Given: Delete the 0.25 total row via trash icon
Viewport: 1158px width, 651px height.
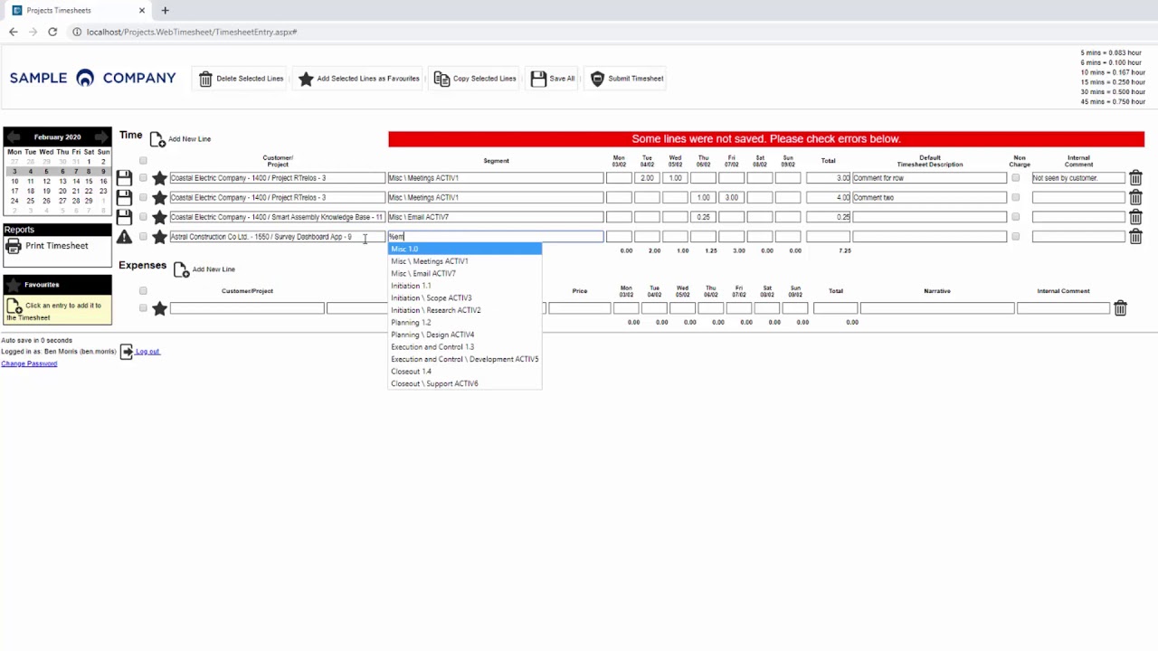Looking at the screenshot, I should [1135, 217].
